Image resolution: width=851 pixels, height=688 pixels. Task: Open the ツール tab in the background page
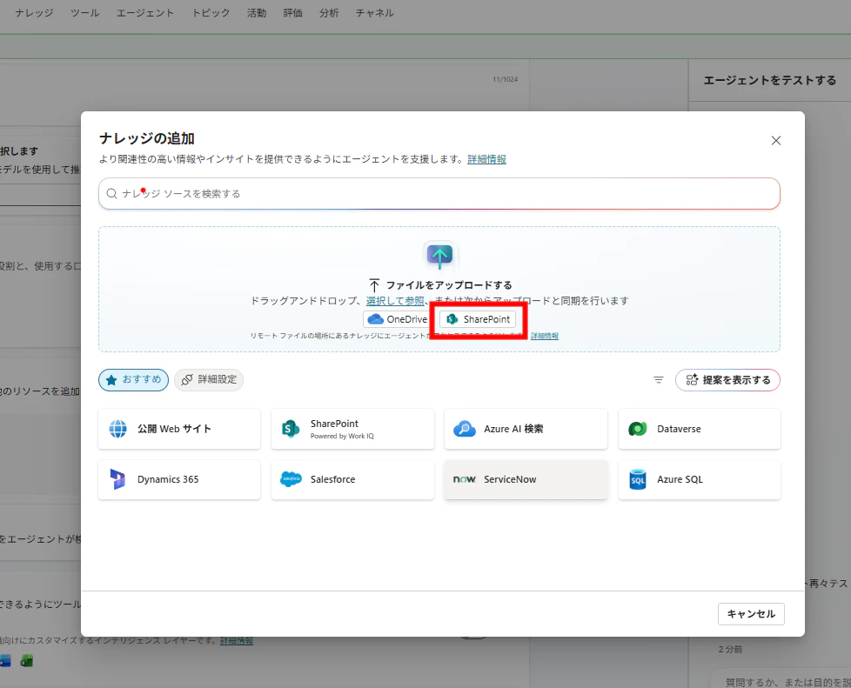click(x=85, y=13)
